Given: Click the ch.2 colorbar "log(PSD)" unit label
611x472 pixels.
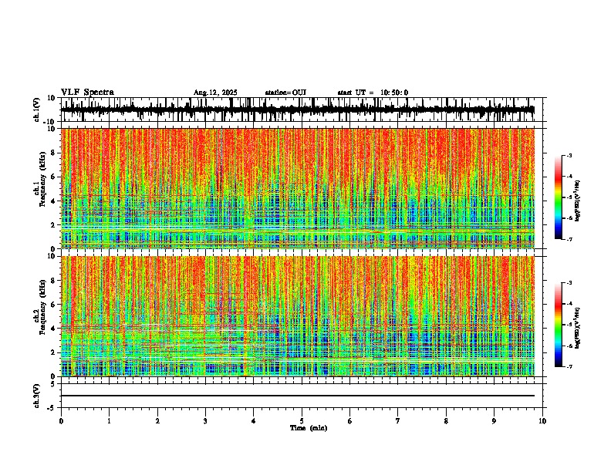Looking at the screenshot, I should (x=578, y=328).
